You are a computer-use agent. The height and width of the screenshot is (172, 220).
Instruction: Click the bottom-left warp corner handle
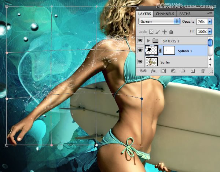pos(7,145)
